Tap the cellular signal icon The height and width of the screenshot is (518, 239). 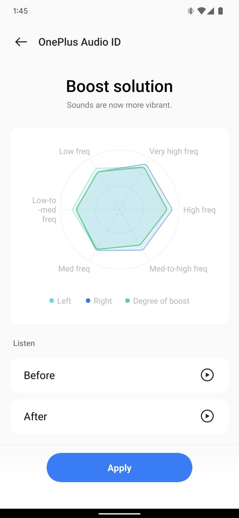(211, 11)
